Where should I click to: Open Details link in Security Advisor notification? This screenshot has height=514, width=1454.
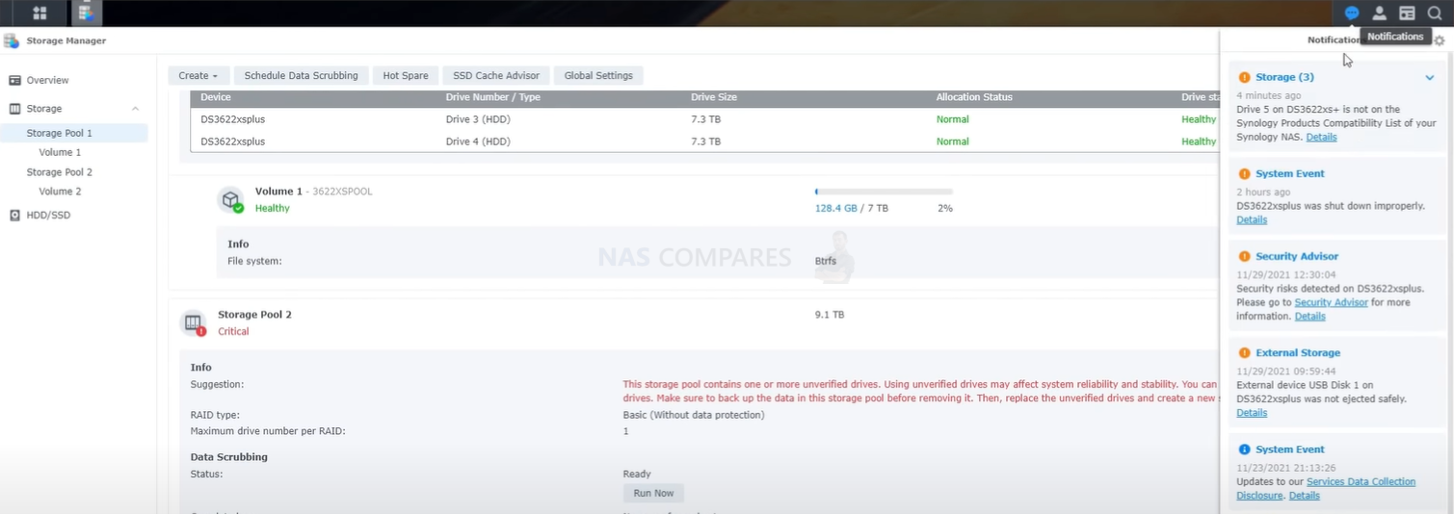pos(1309,316)
